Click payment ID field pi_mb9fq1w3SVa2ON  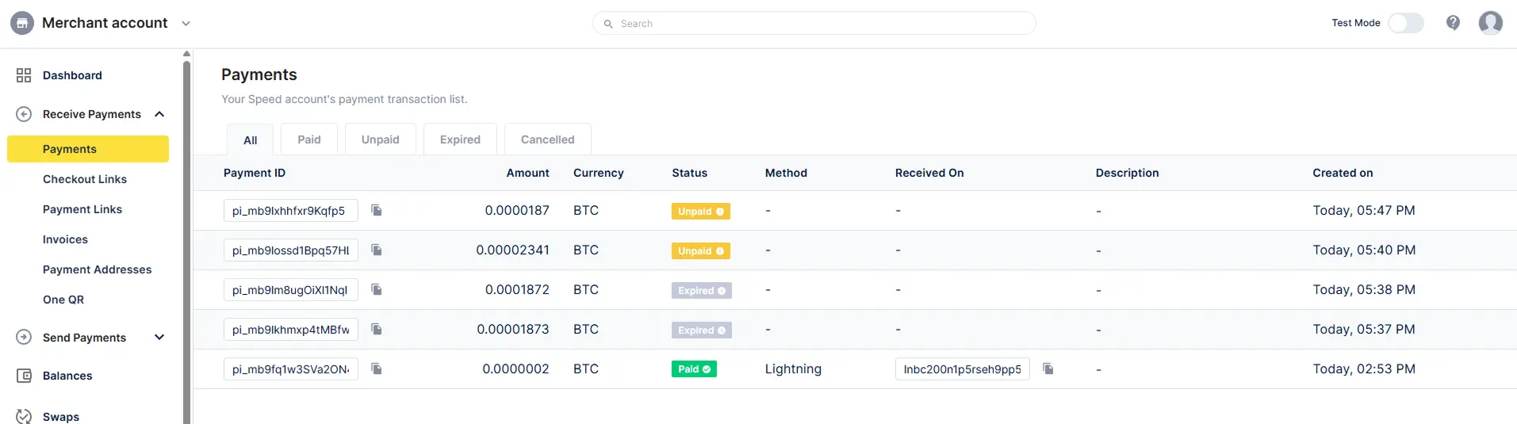click(x=291, y=369)
